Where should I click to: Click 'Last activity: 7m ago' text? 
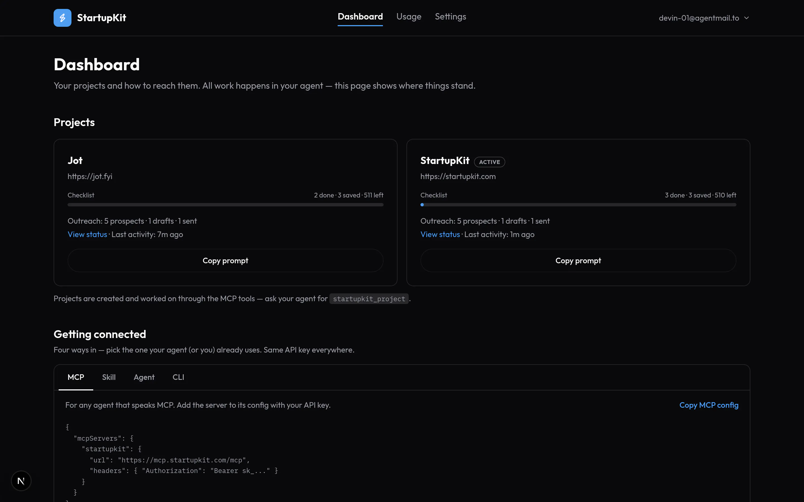click(147, 234)
